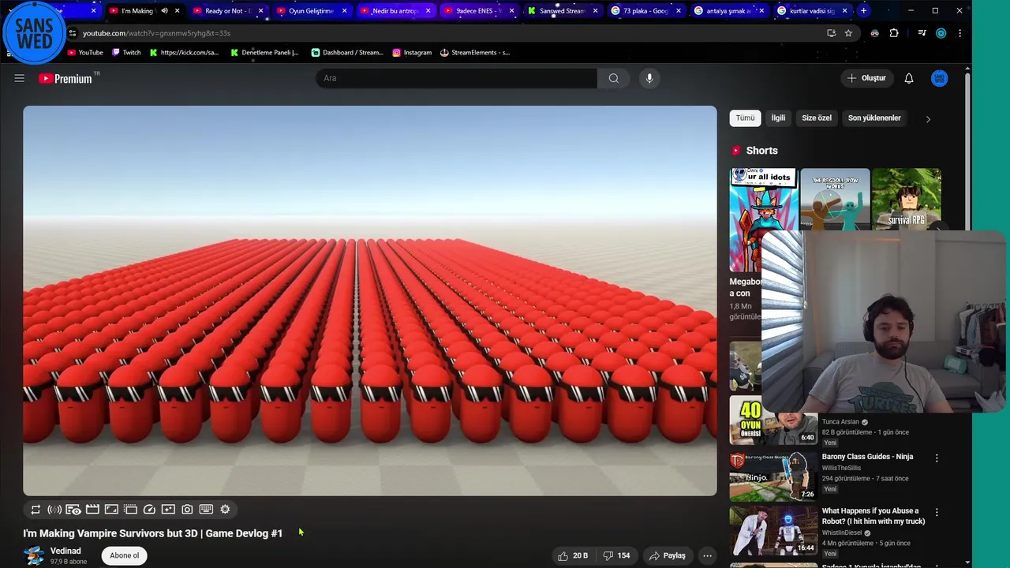Click the audio boost waves icon
The width and height of the screenshot is (1010, 568).
point(54,510)
